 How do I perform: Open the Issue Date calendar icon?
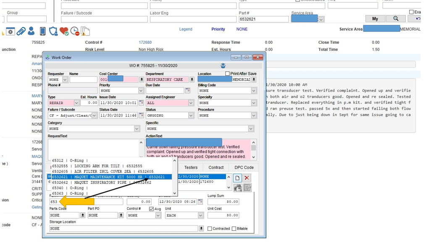pyautogui.click(x=141, y=103)
